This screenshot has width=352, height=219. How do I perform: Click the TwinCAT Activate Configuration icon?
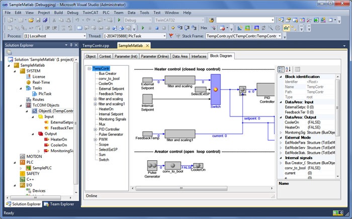click(x=240, y=28)
